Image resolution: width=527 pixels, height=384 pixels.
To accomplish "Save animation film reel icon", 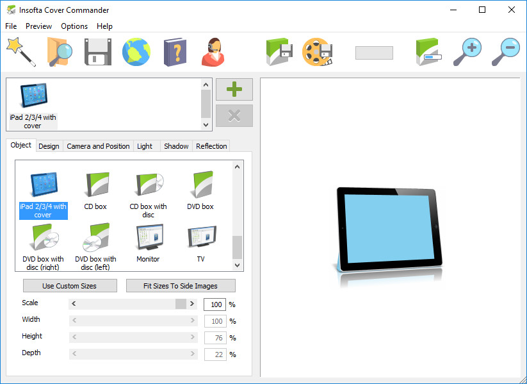I will coord(318,52).
